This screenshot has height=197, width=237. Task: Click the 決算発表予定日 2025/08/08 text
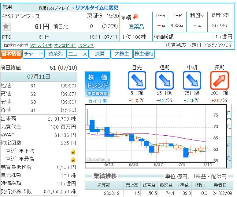[x=198, y=45]
